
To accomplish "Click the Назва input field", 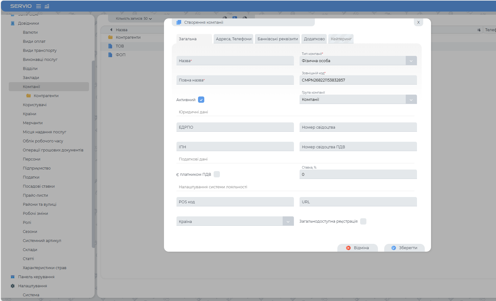I will pyautogui.click(x=235, y=61).
